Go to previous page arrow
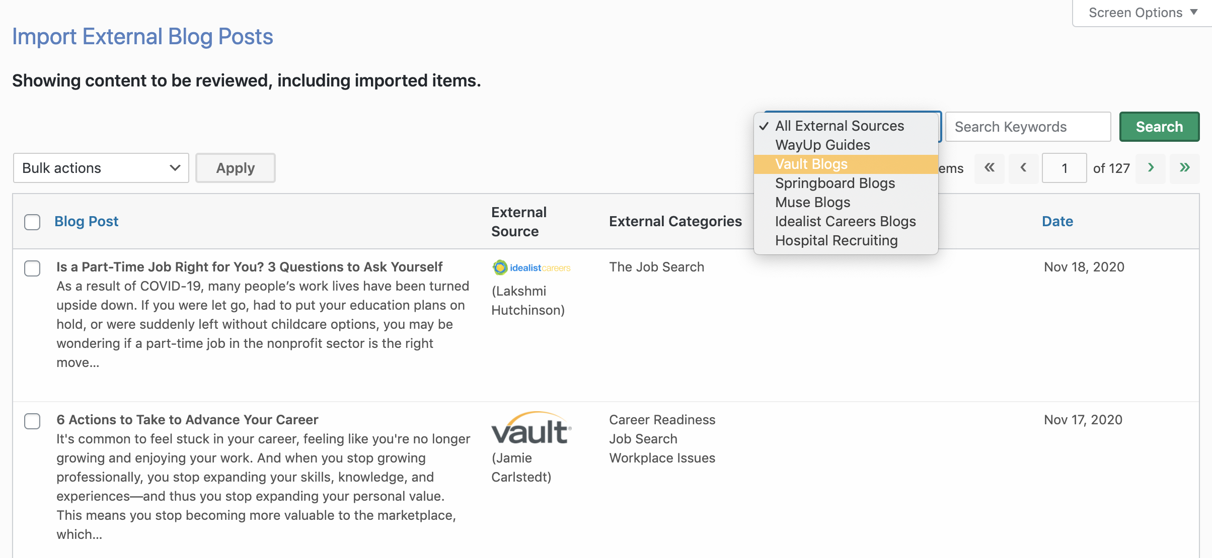 pyautogui.click(x=1023, y=168)
